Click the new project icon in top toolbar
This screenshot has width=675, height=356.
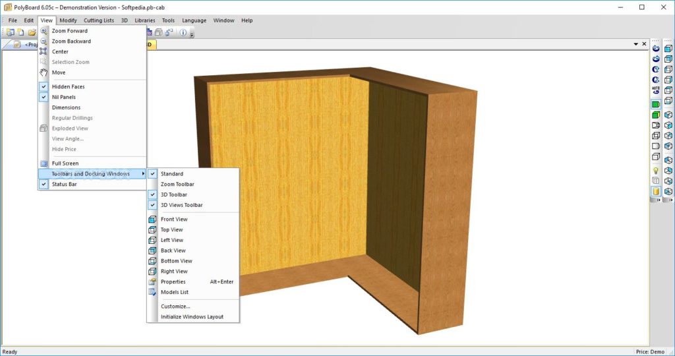pos(11,32)
